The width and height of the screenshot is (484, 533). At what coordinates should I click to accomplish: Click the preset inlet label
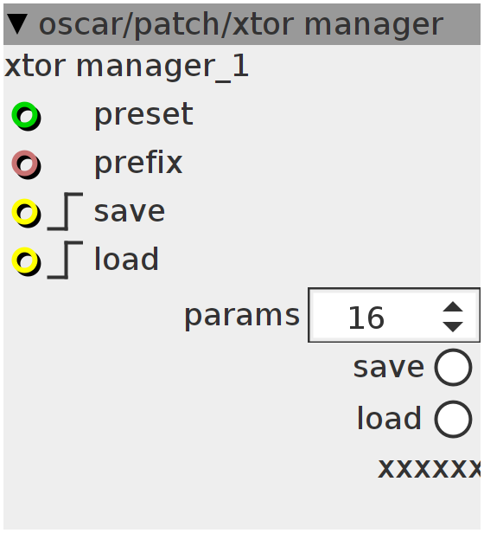coord(143,115)
